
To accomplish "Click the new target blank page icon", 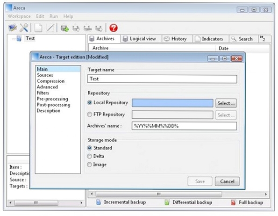I will coord(38,28).
